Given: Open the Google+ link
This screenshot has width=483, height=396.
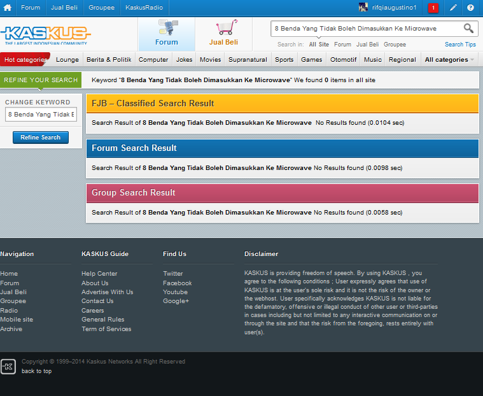Looking at the screenshot, I should tap(176, 301).
